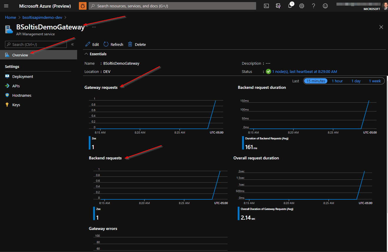Screen dimensions: 388x252
Task: Switch metrics to 1 day view
Action: pos(356,81)
